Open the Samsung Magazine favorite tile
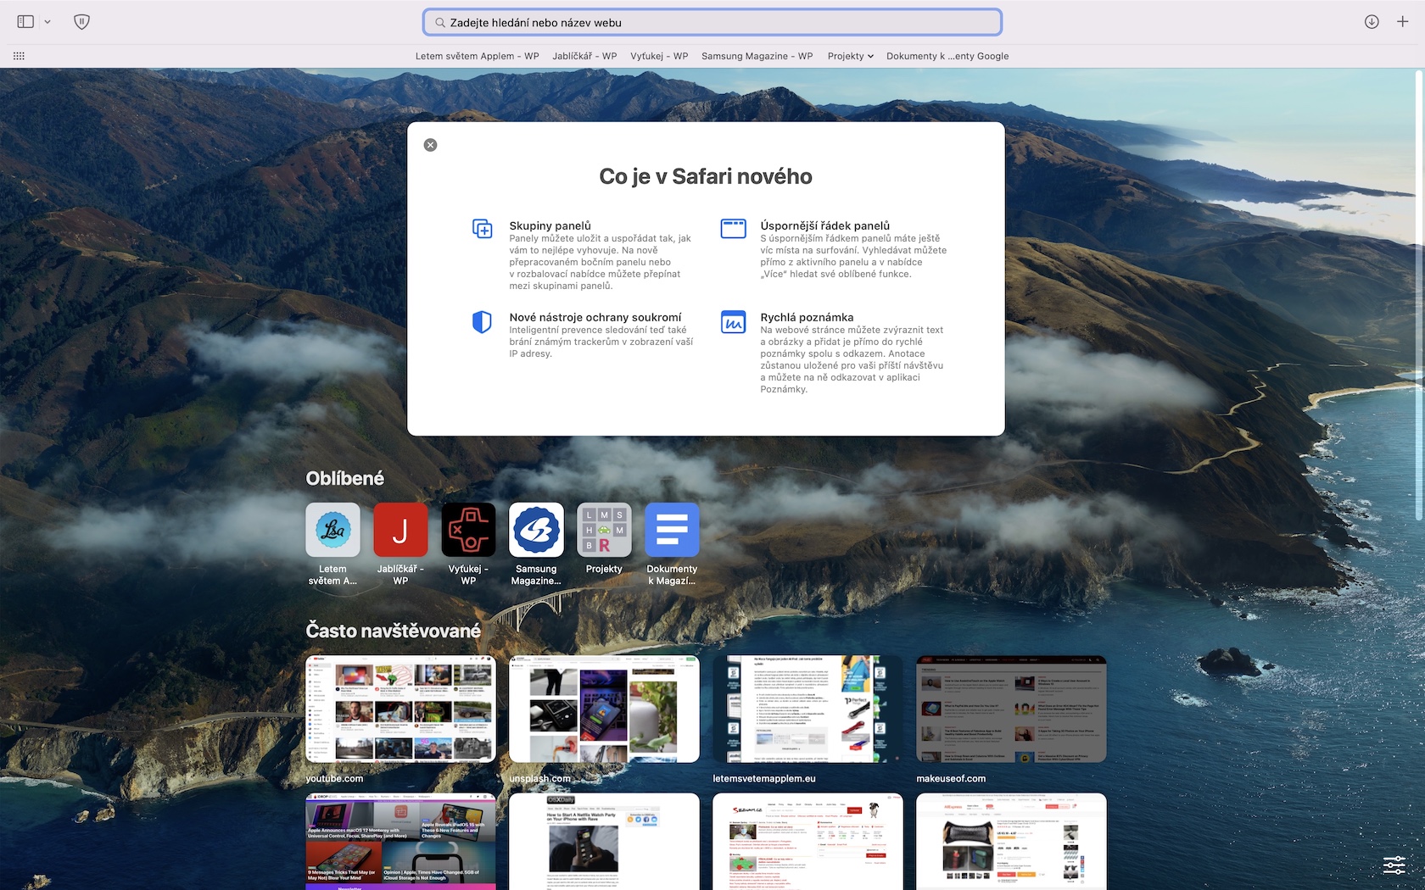This screenshot has height=890, width=1425. [x=536, y=530]
